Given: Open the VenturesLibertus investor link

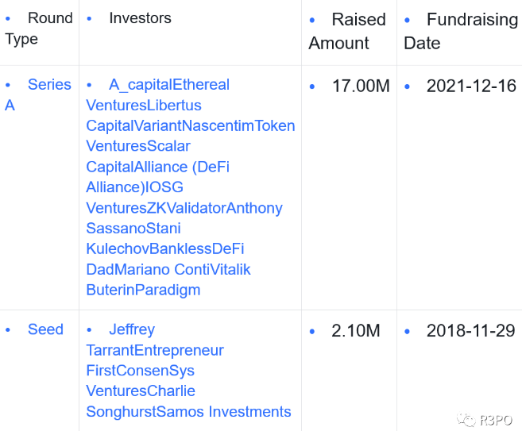Looking at the screenshot, I should tap(144, 106).
